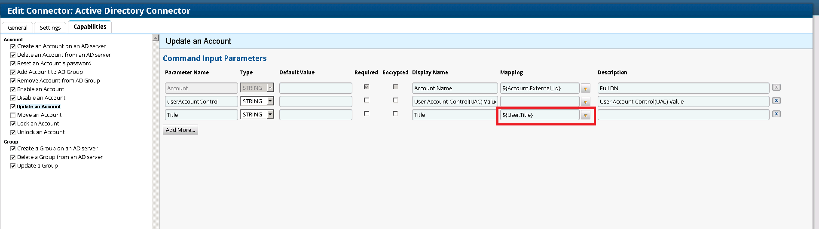The image size is (819, 229).
Task: Select Disable an Account capability label
Action: 41,98
